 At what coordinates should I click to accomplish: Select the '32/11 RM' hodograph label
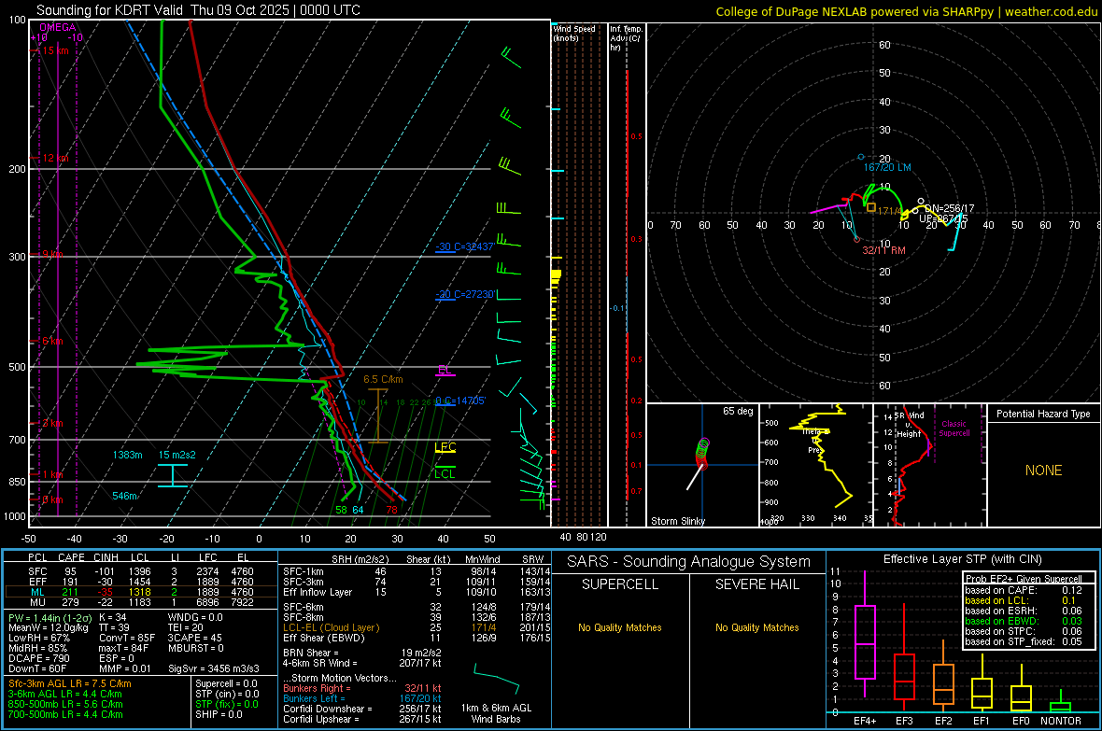point(883,250)
